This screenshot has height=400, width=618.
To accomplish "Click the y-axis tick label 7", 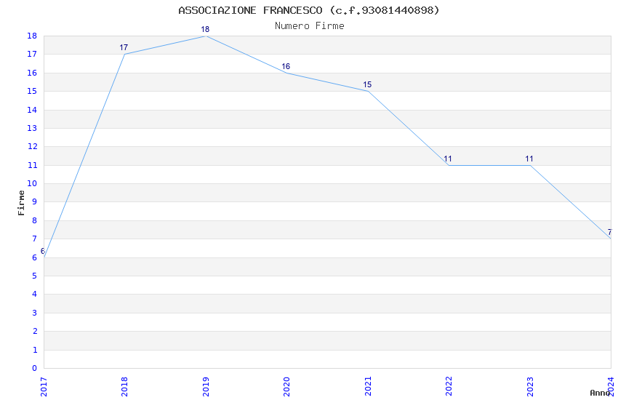I will pyautogui.click(x=35, y=239).
